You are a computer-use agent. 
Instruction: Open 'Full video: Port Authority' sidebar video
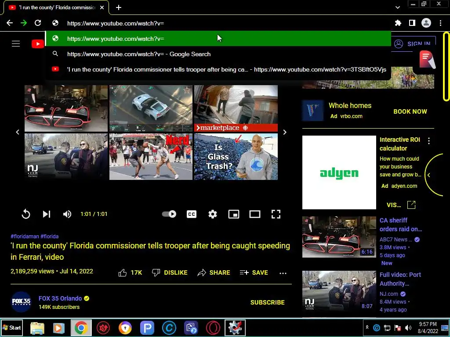coord(339,291)
